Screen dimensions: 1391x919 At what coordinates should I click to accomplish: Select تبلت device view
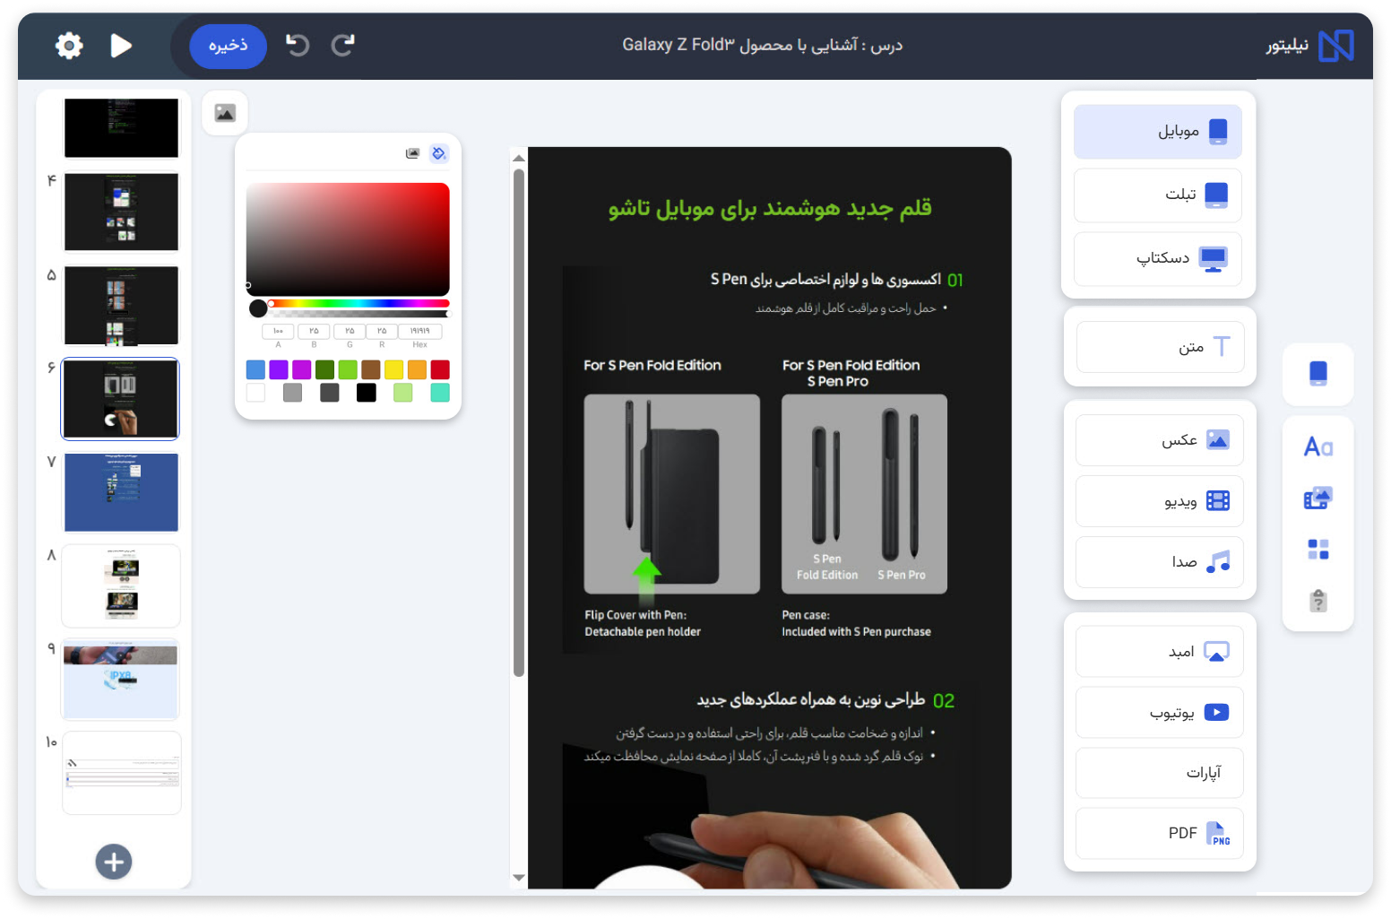pyautogui.click(x=1158, y=195)
